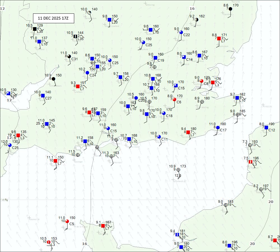Viewport: 280px width, 252px height.
Task: Click the Manston blue square marker
Action: pyautogui.click(x=237, y=98)
